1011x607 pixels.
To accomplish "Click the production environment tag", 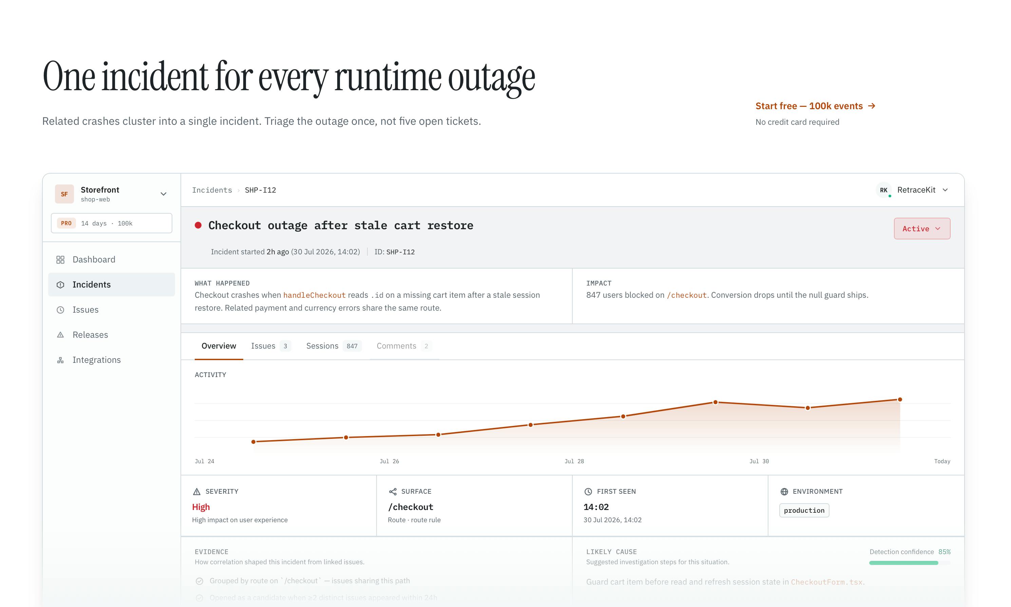I will point(804,510).
